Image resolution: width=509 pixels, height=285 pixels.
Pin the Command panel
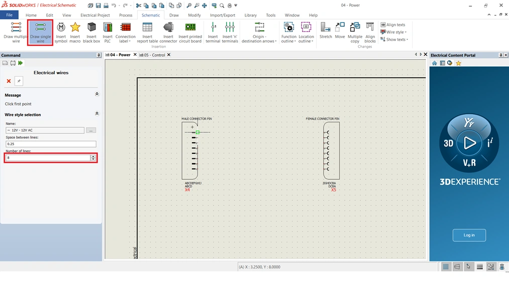point(98,55)
